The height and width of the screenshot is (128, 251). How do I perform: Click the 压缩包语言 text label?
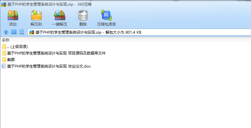point(106,24)
